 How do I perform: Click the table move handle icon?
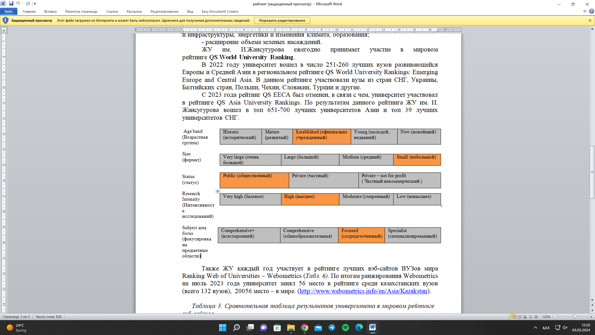coord(218,191)
